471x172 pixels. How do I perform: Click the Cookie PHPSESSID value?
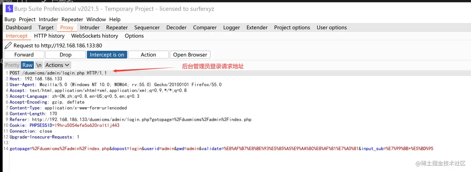pyautogui.click(x=87, y=125)
